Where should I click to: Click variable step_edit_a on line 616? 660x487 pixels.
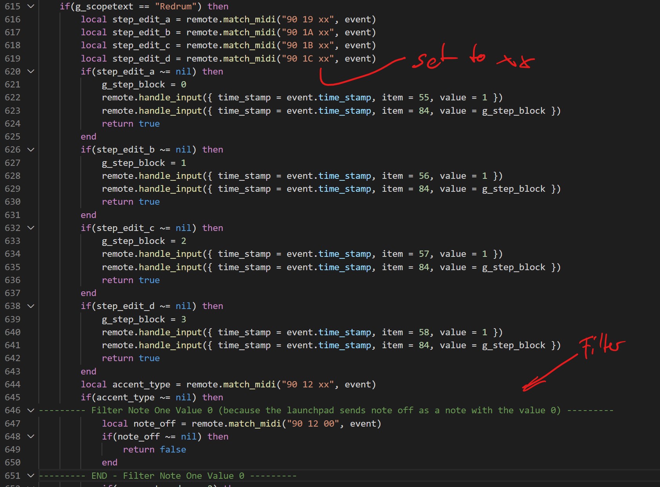141,20
